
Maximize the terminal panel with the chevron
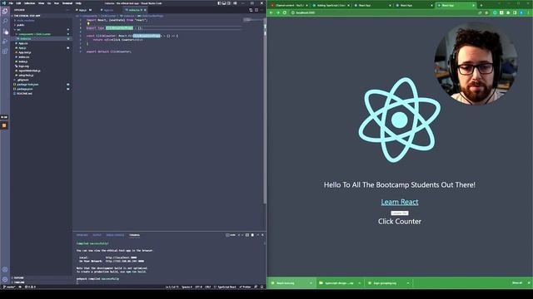pos(257,235)
